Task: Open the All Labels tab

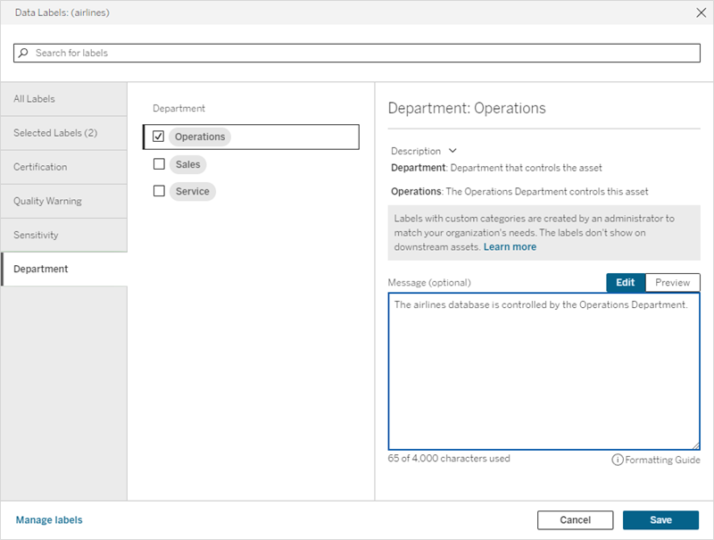Action: point(63,99)
